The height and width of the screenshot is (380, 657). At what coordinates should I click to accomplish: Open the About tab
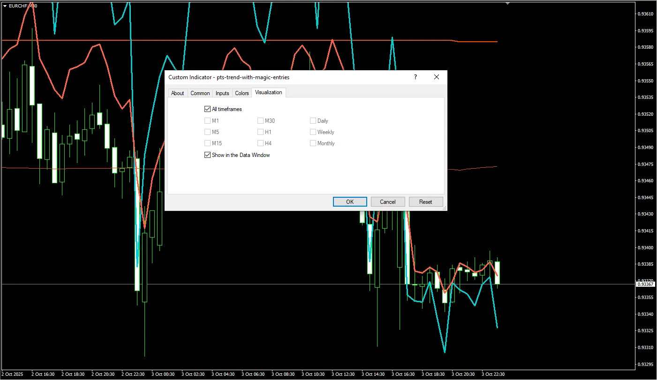pos(177,93)
